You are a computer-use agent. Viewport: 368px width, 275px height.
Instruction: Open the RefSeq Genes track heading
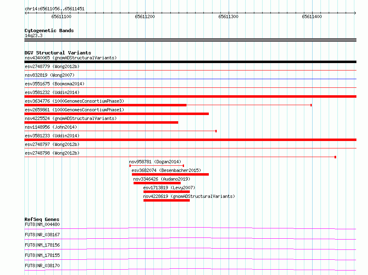(42, 219)
